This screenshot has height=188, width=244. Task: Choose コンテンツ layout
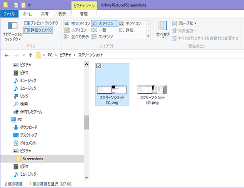pos(102,37)
